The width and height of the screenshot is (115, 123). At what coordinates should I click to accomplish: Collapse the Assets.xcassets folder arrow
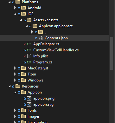(21, 20)
